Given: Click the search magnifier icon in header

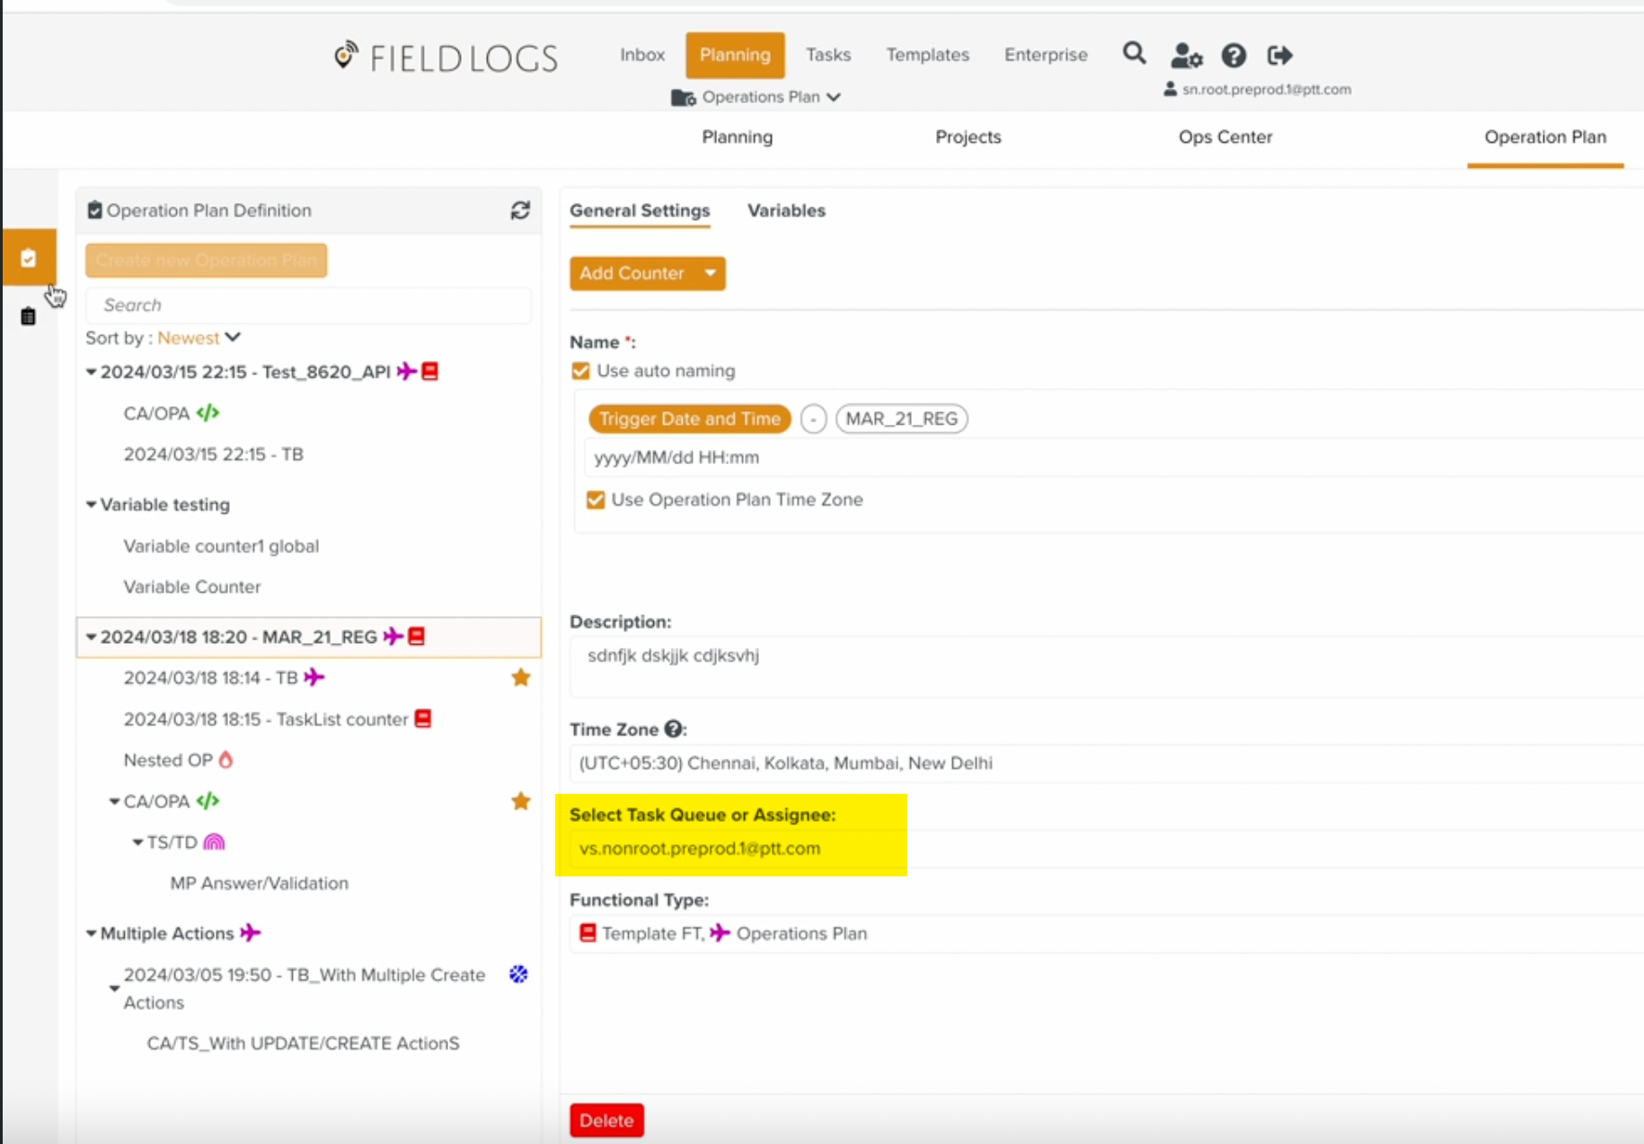Looking at the screenshot, I should click(1134, 54).
